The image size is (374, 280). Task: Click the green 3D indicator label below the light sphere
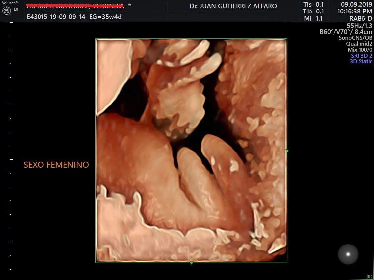pos(369,277)
